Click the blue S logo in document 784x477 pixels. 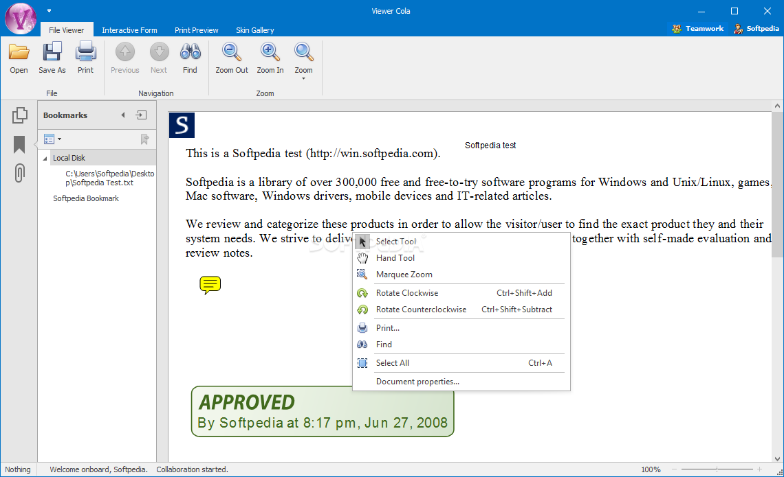pos(182,125)
